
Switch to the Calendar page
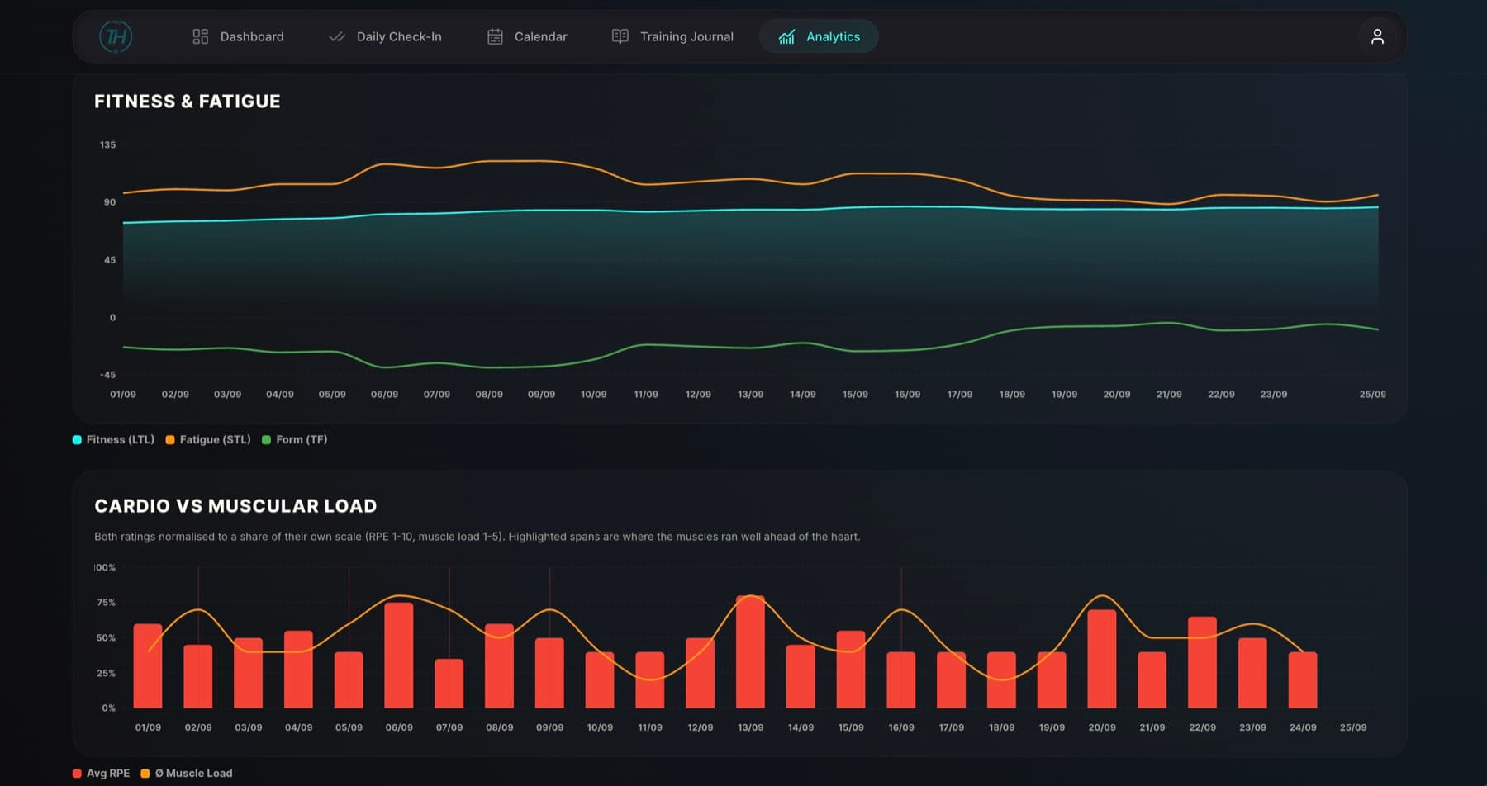[x=527, y=36]
